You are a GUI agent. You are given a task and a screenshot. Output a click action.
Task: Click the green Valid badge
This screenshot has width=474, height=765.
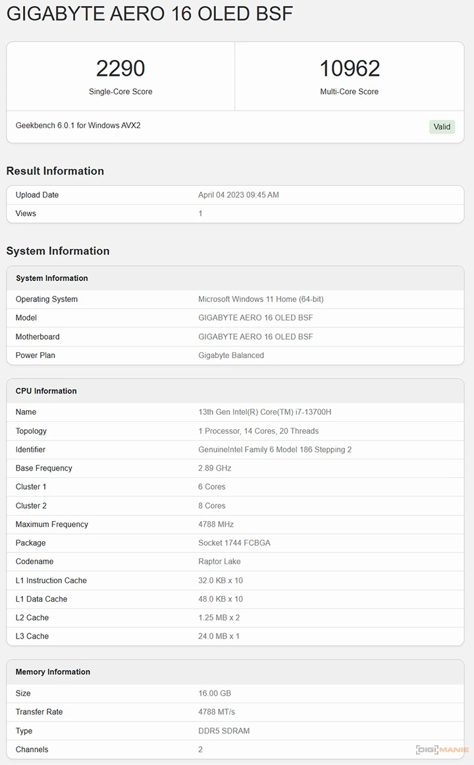tap(442, 126)
